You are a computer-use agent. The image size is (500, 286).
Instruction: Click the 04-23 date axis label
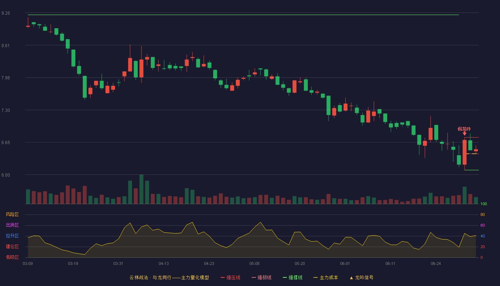click(x=209, y=263)
